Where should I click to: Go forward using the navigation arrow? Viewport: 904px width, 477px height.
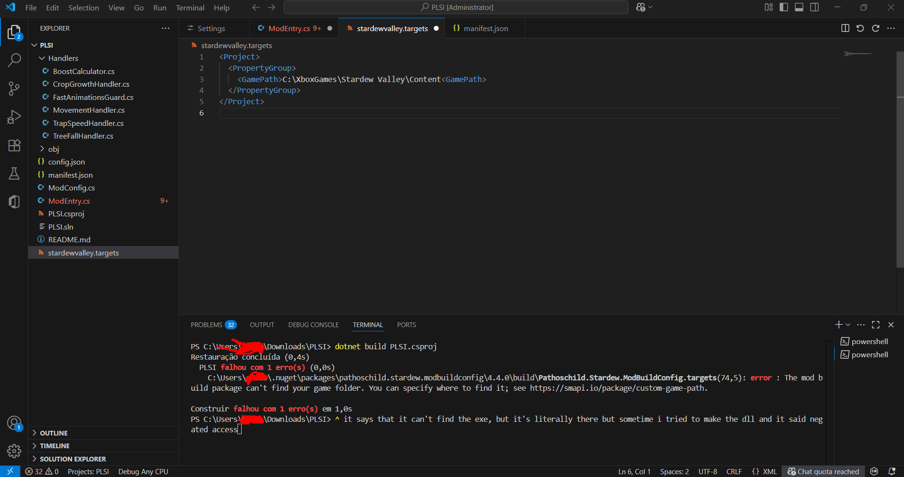click(271, 8)
